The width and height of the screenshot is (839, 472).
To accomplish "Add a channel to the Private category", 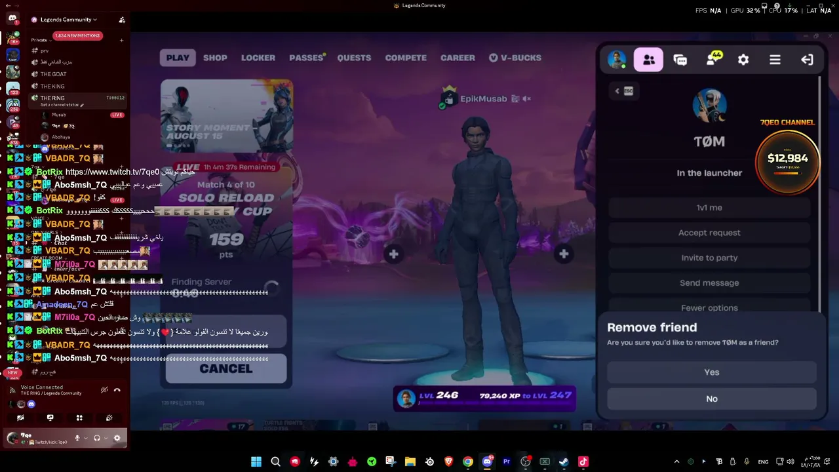I will pyautogui.click(x=122, y=40).
